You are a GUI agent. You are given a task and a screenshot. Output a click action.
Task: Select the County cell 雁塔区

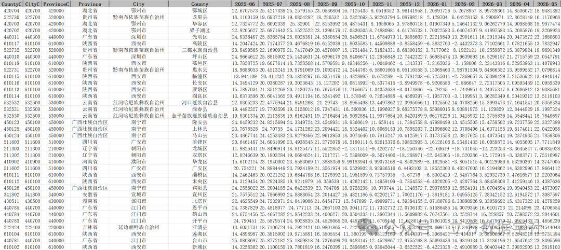[199, 89]
